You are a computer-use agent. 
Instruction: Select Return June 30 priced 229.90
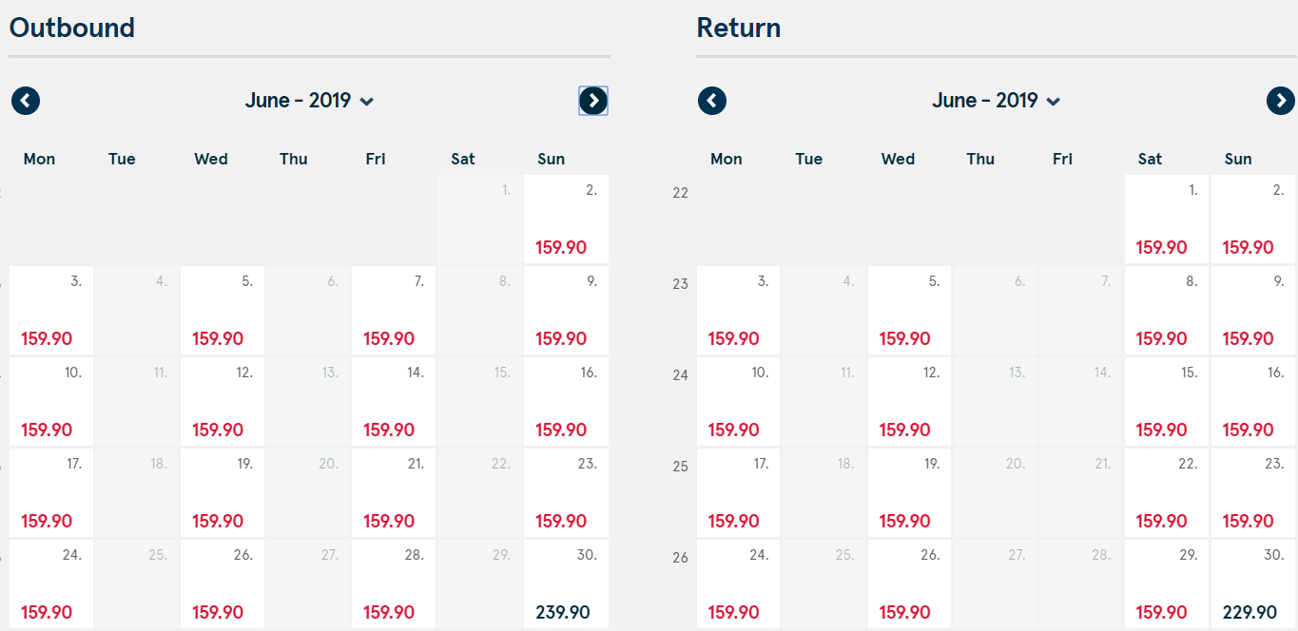click(x=1253, y=583)
